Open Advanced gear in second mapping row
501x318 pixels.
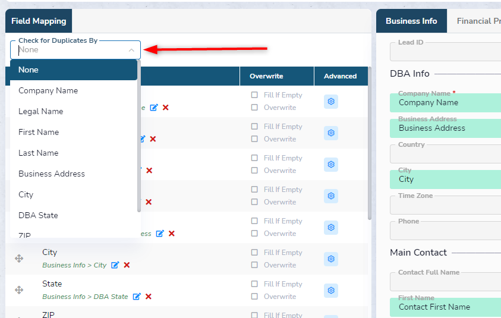[331, 133]
